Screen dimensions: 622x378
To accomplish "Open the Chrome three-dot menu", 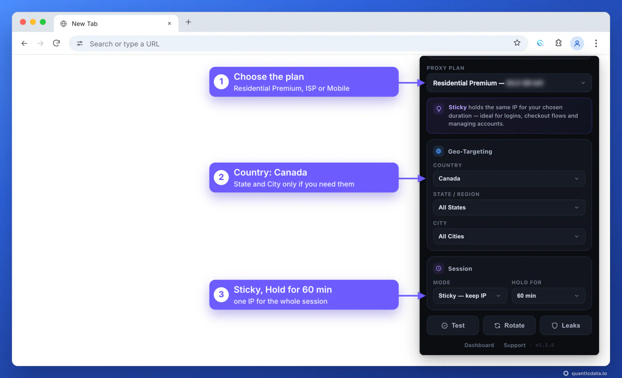I will point(596,43).
